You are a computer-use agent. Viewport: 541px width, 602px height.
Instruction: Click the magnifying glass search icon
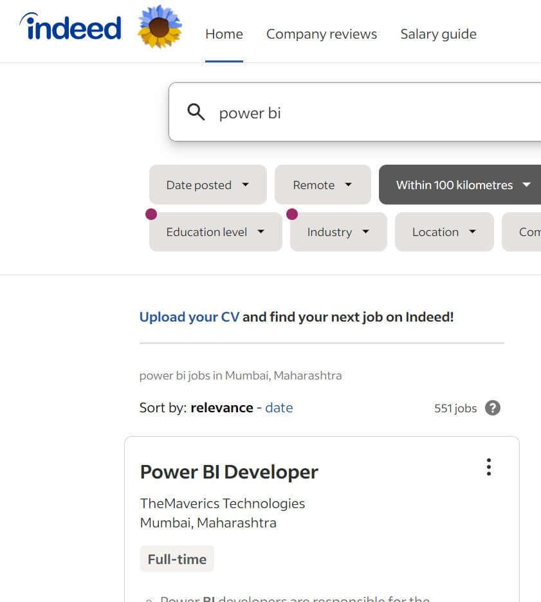[196, 112]
